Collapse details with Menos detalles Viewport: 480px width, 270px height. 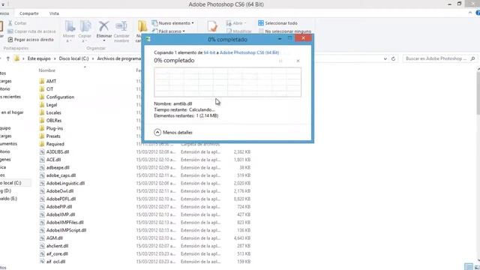pyautogui.click(x=173, y=132)
